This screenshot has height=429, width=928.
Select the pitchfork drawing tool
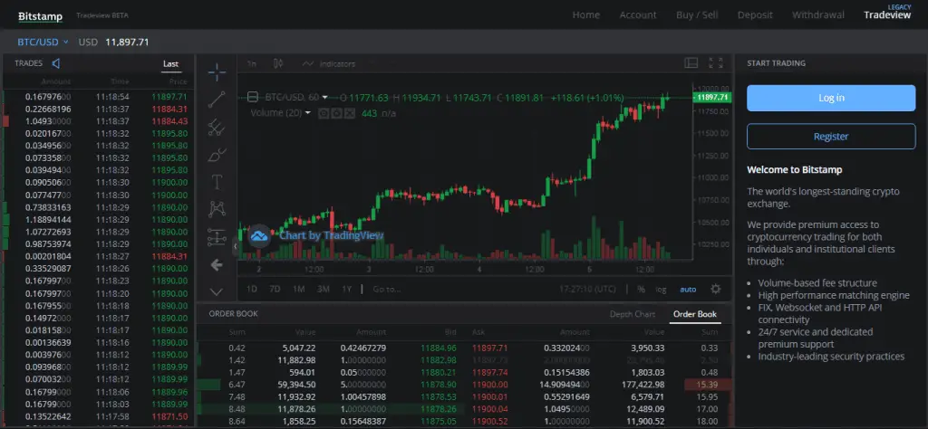click(217, 127)
